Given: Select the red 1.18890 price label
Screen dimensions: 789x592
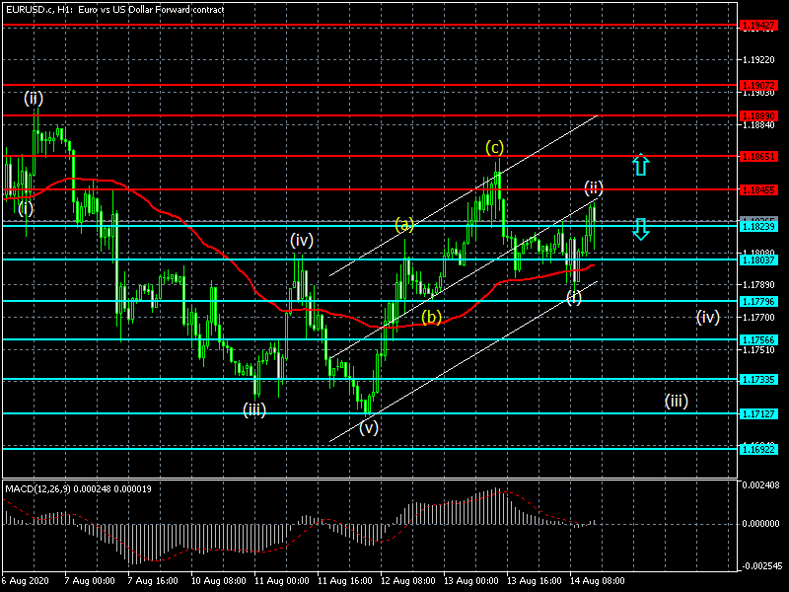Looking at the screenshot, I should pyautogui.click(x=758, y=115).
